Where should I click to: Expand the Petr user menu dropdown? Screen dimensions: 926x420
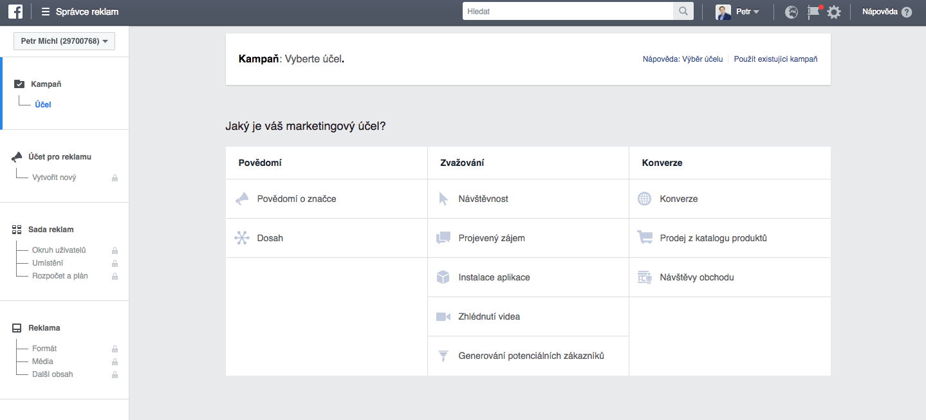pos(748,12)
